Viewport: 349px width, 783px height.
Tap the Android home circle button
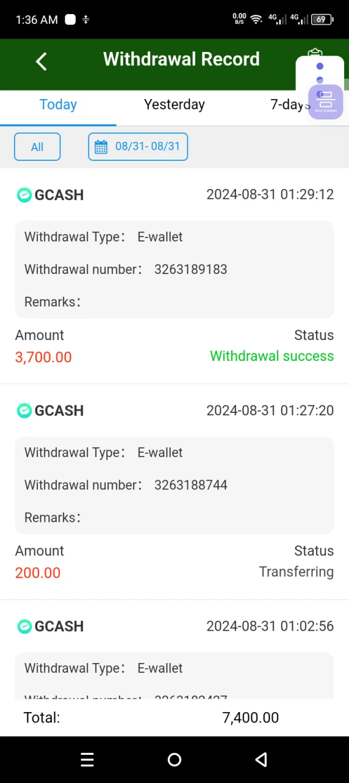[x=174, y=760]
